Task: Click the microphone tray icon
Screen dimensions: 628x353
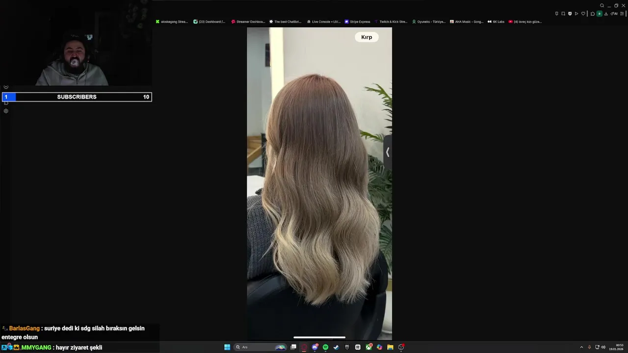Action: [589, 347]
